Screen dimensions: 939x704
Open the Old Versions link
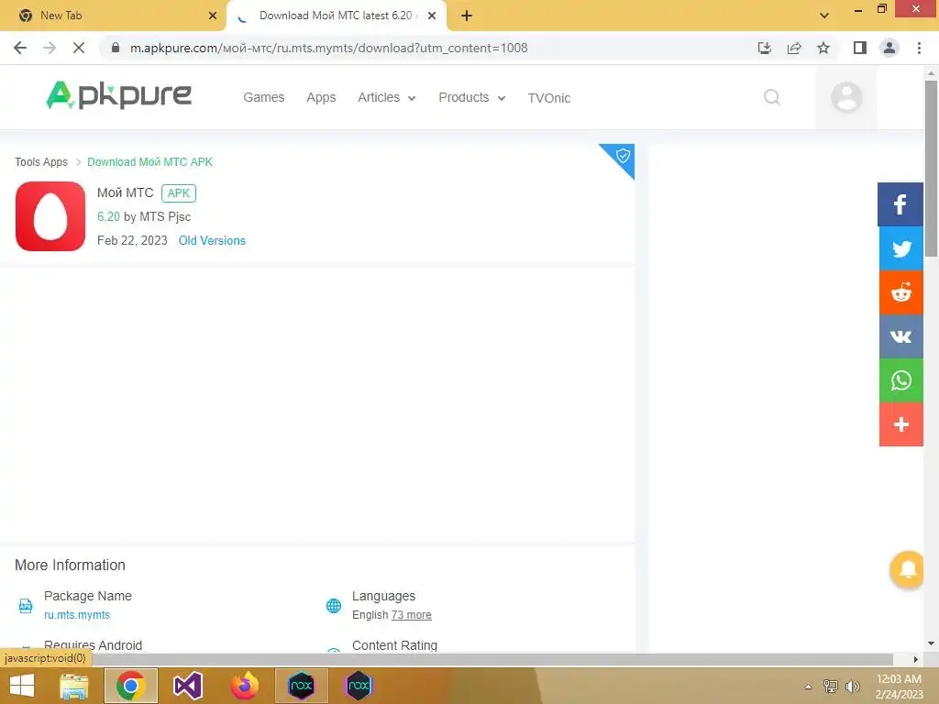click(212, 241)
